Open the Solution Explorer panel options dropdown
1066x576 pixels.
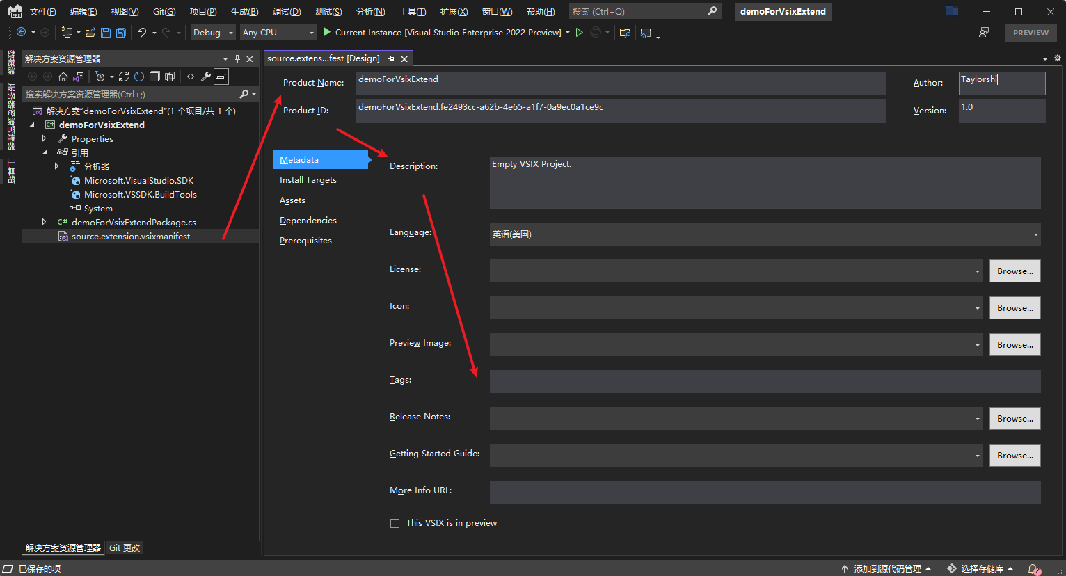click(x=225, y=58)
